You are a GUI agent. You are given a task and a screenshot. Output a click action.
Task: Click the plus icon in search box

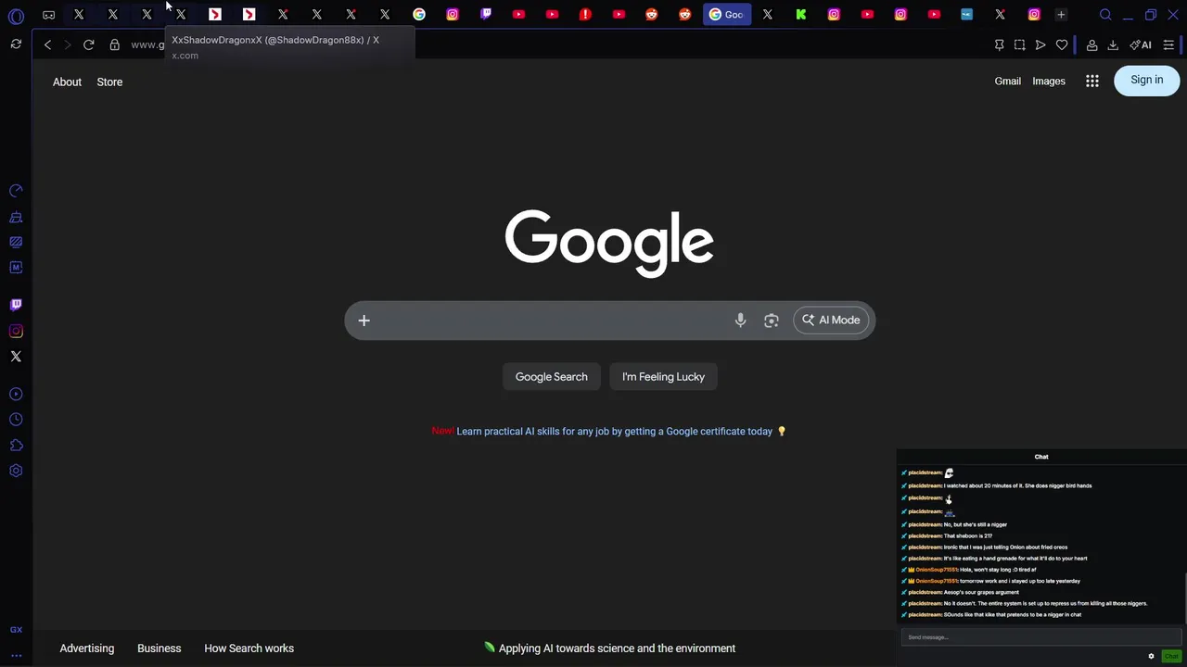click(364, 321)
